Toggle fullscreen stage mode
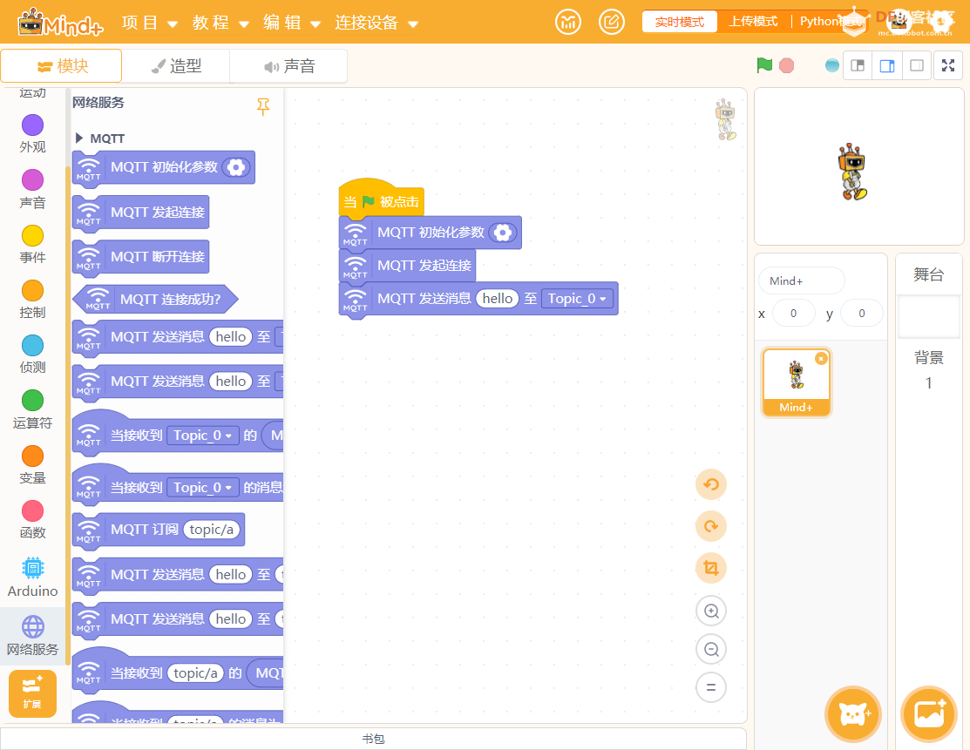The image size is (970, 750). click(x=948, y=65)
